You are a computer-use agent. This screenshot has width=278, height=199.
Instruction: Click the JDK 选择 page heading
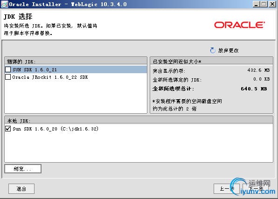18,17
